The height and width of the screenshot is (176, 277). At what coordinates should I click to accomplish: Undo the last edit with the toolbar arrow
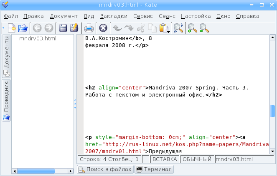pos(117,28)
